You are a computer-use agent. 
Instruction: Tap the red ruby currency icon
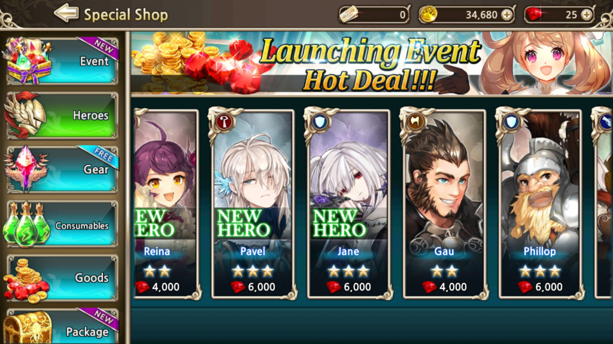tap(534, 14)
